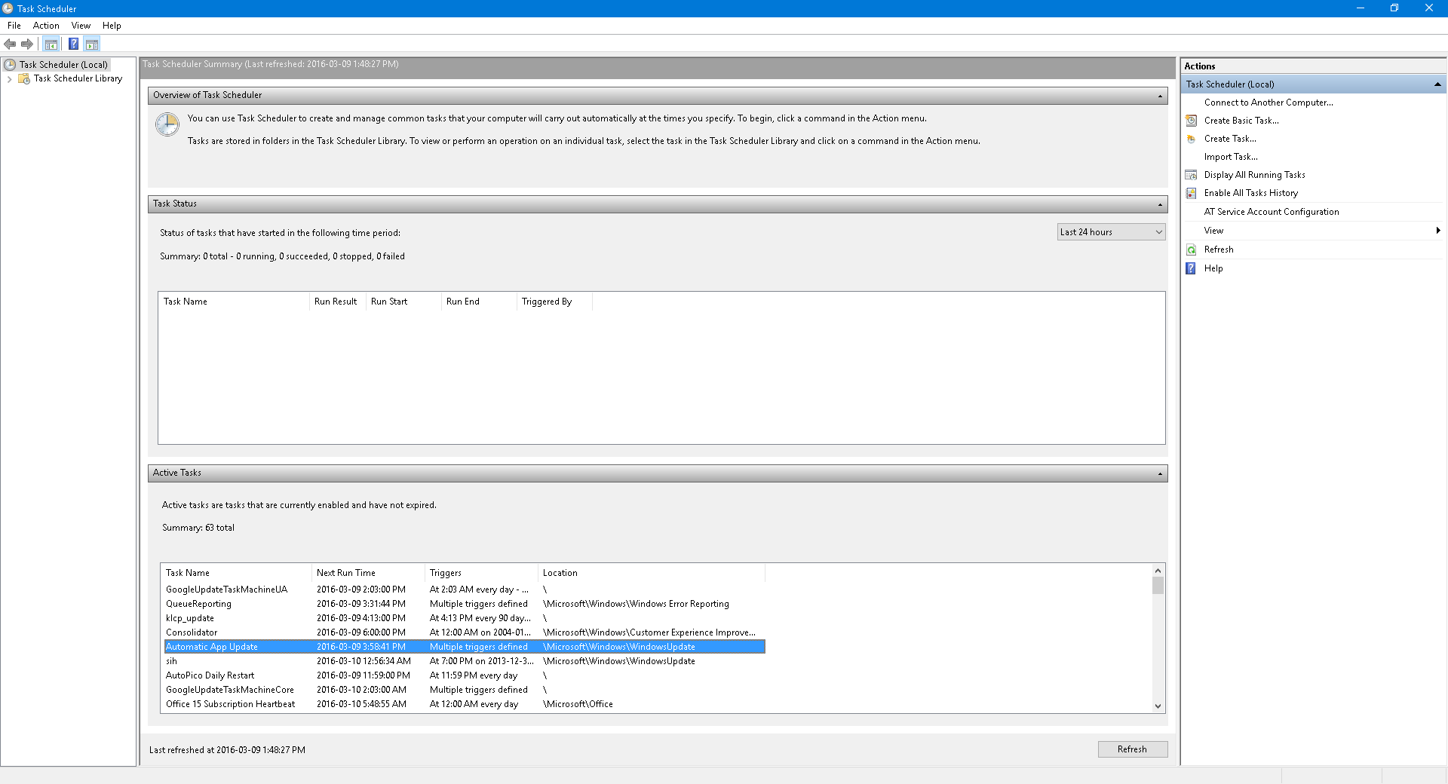
Task: Click the Help icon in Actions pane
Action: [x=1192, y=268]
